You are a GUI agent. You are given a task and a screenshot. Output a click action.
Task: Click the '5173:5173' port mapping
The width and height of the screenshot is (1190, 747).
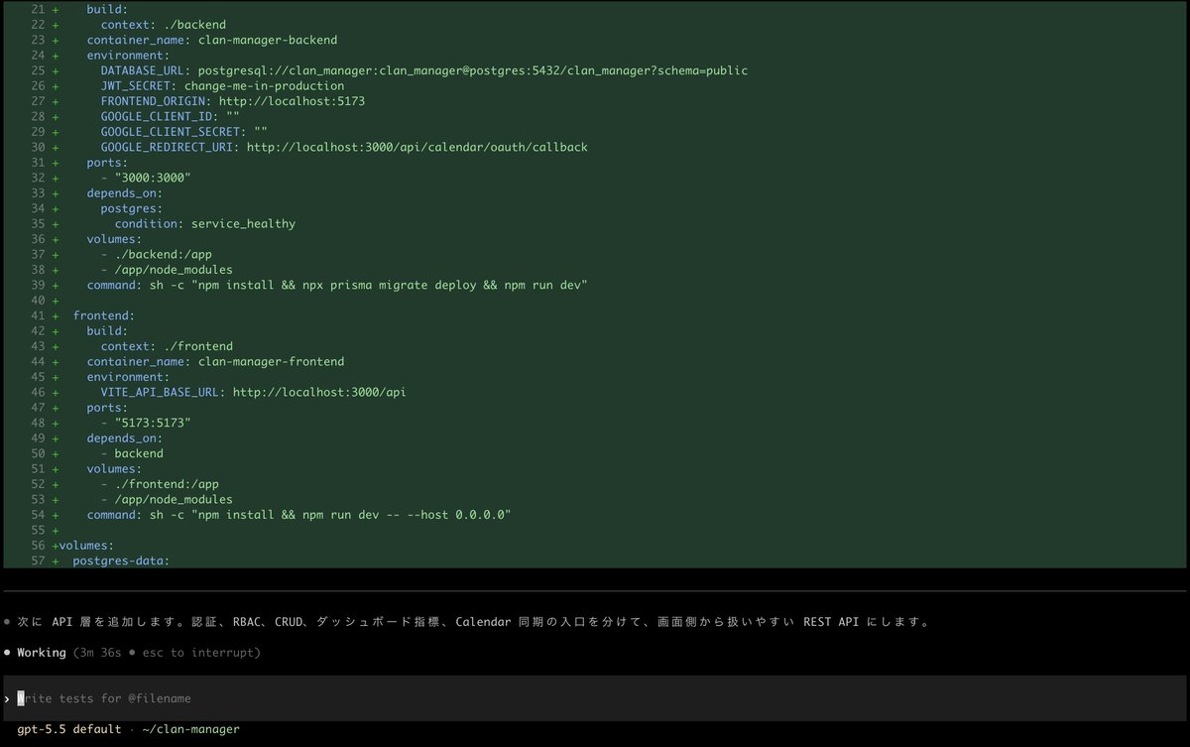pyautogui.click(x=153, y=423)
